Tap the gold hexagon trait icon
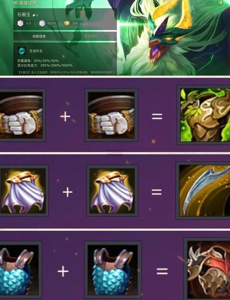Viewport: 230px width, 300px height. 67,23
